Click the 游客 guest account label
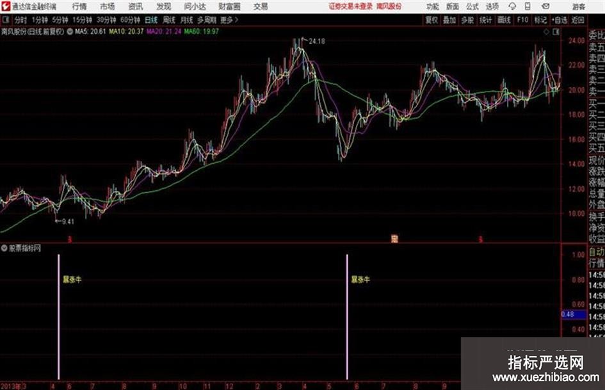This screenshot has height=390, width=605. coord(578,6)
